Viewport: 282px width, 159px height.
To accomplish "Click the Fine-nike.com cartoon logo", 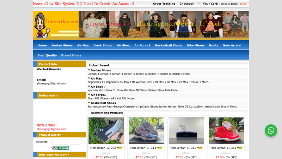I will pyautogui.click(x=56, y=24).
